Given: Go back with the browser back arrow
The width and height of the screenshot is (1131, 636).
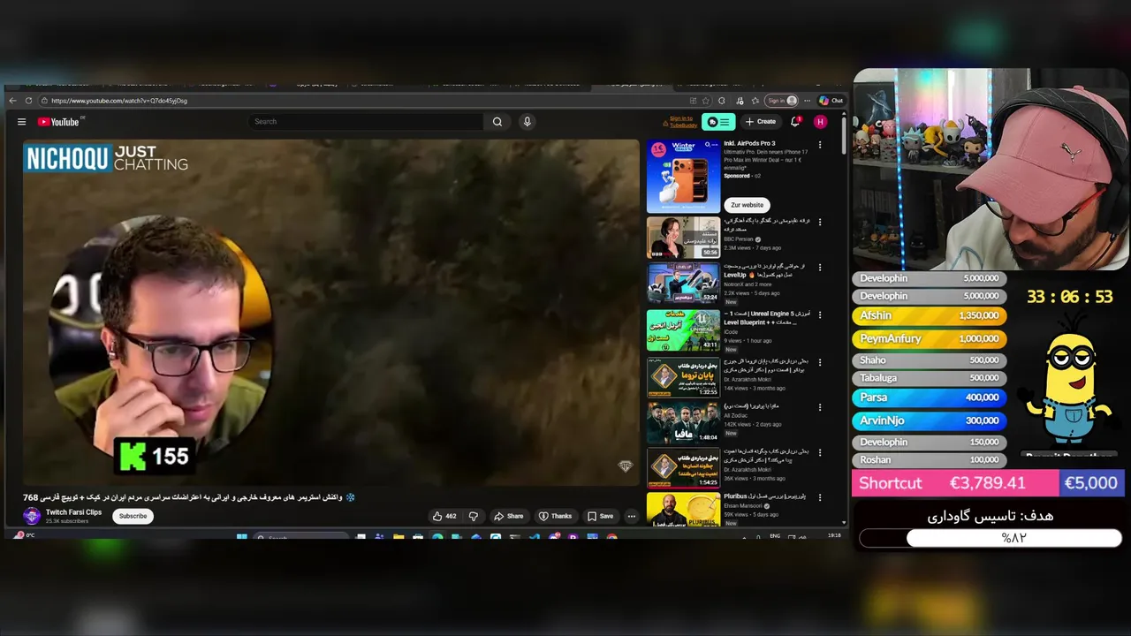Looking at the screenshot, I should [12, 101].
